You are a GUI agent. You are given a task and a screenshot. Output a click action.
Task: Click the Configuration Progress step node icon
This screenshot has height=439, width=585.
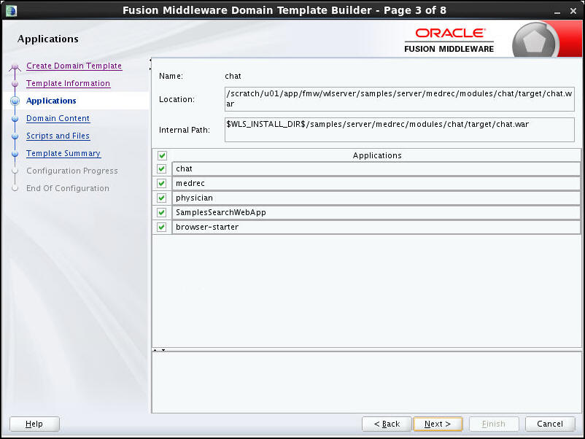point(15,171)
